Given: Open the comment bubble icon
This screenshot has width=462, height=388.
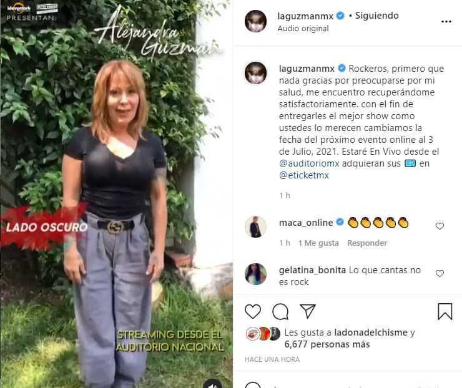Looking at the screenshot, I should tap(280, 311).
